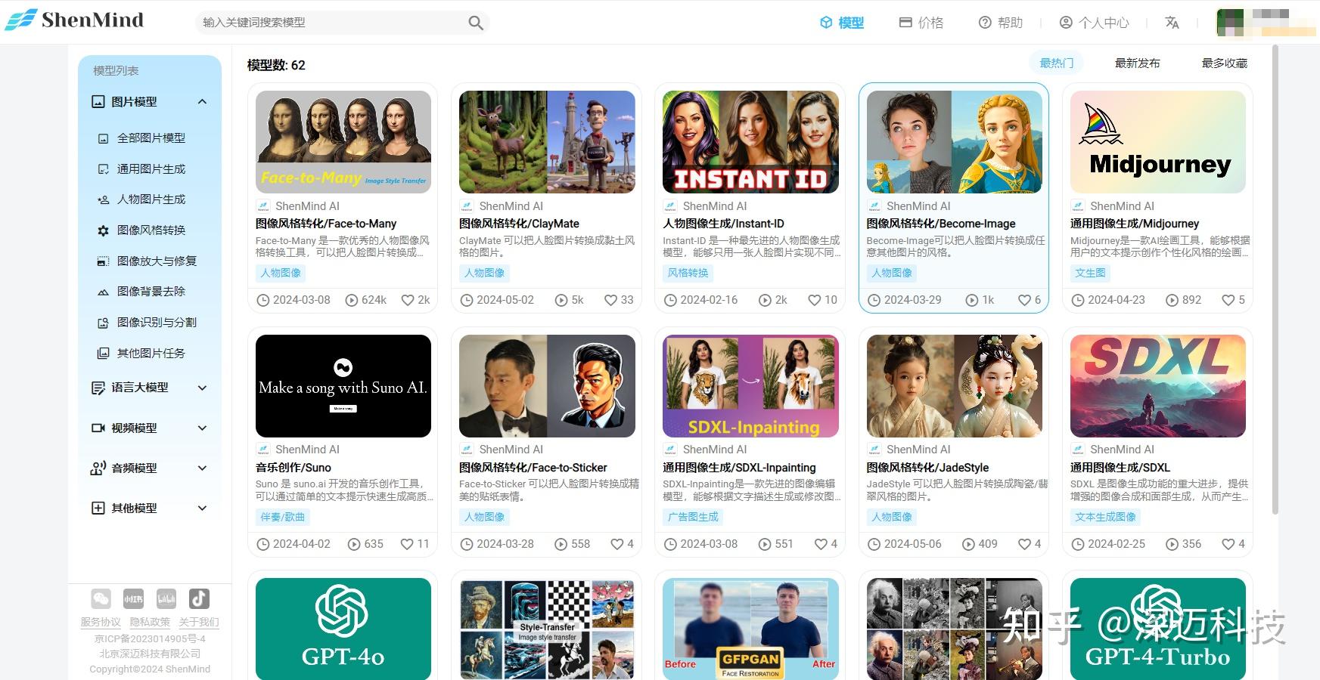Select the 最多收藏 sorting option

coord(1224,63)
